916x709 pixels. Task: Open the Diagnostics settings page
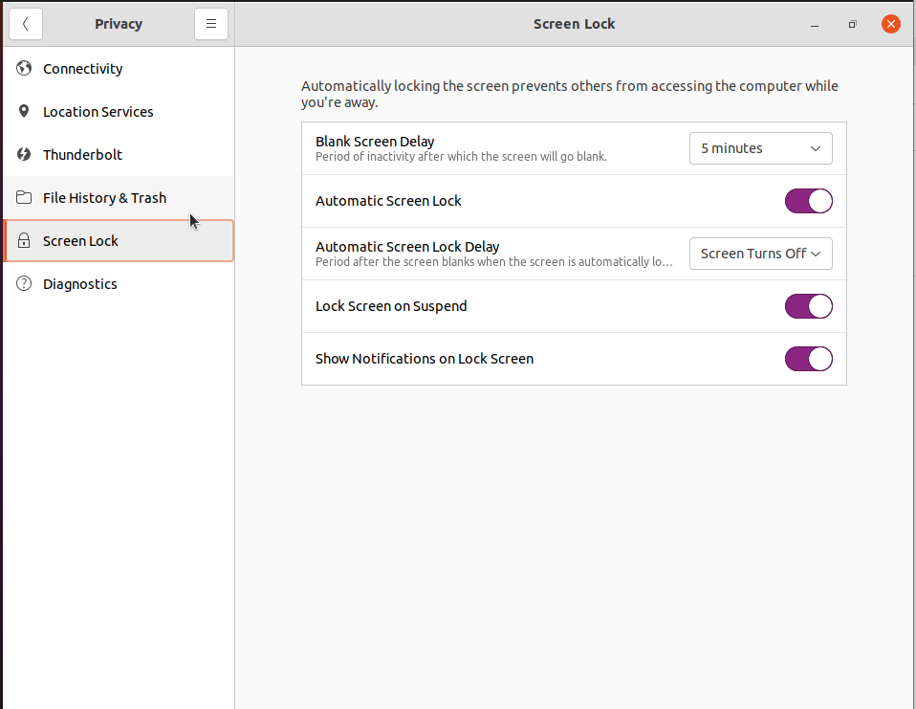coord(80,284)
